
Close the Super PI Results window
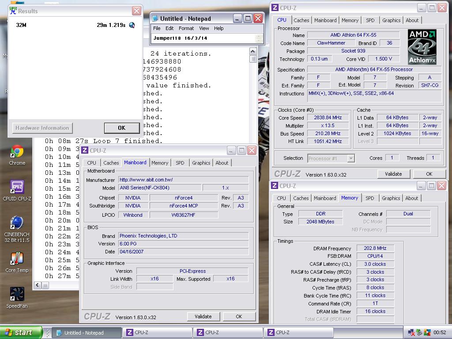point(136,11)
